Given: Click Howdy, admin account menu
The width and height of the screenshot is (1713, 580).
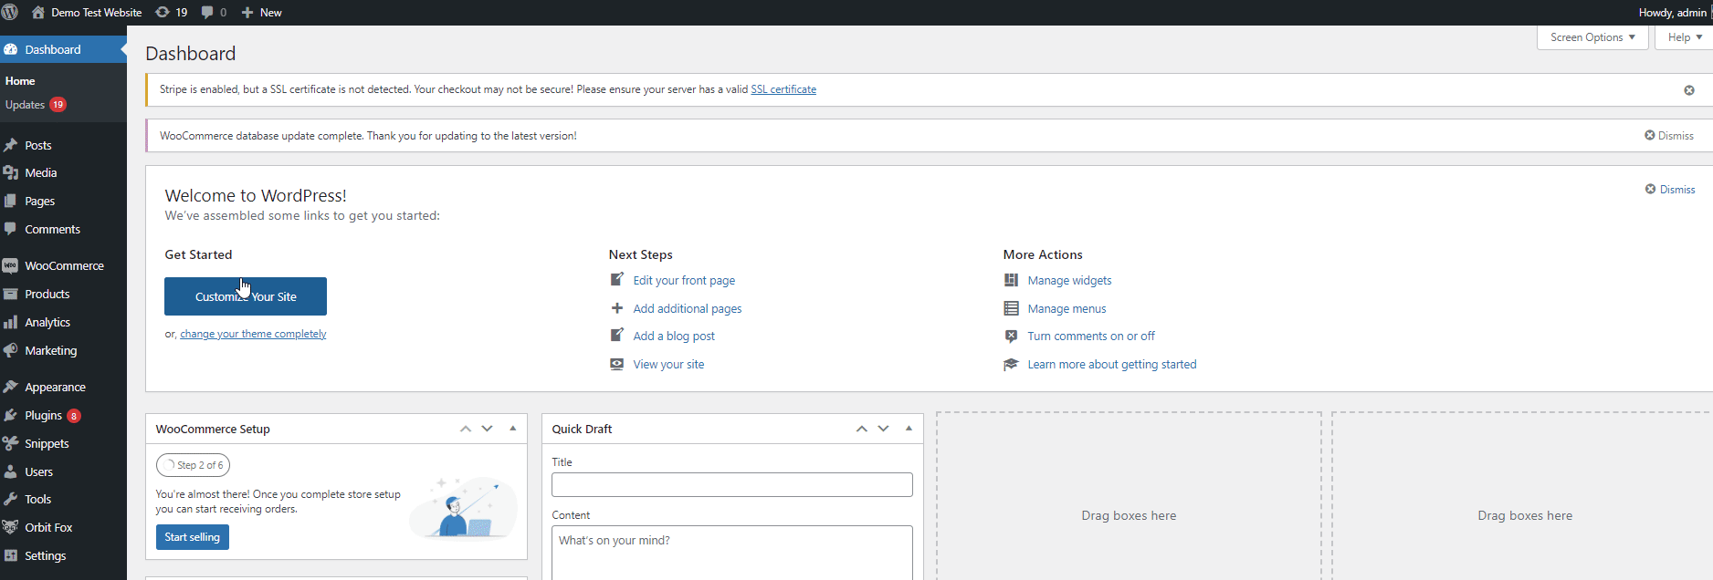Looking at the screenshot, I should (x=1672, y=13).
